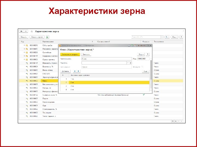The width and height of the screenshot is (197, 147).
Task: Open the magnifier search options button
Action: click(167, 37)
